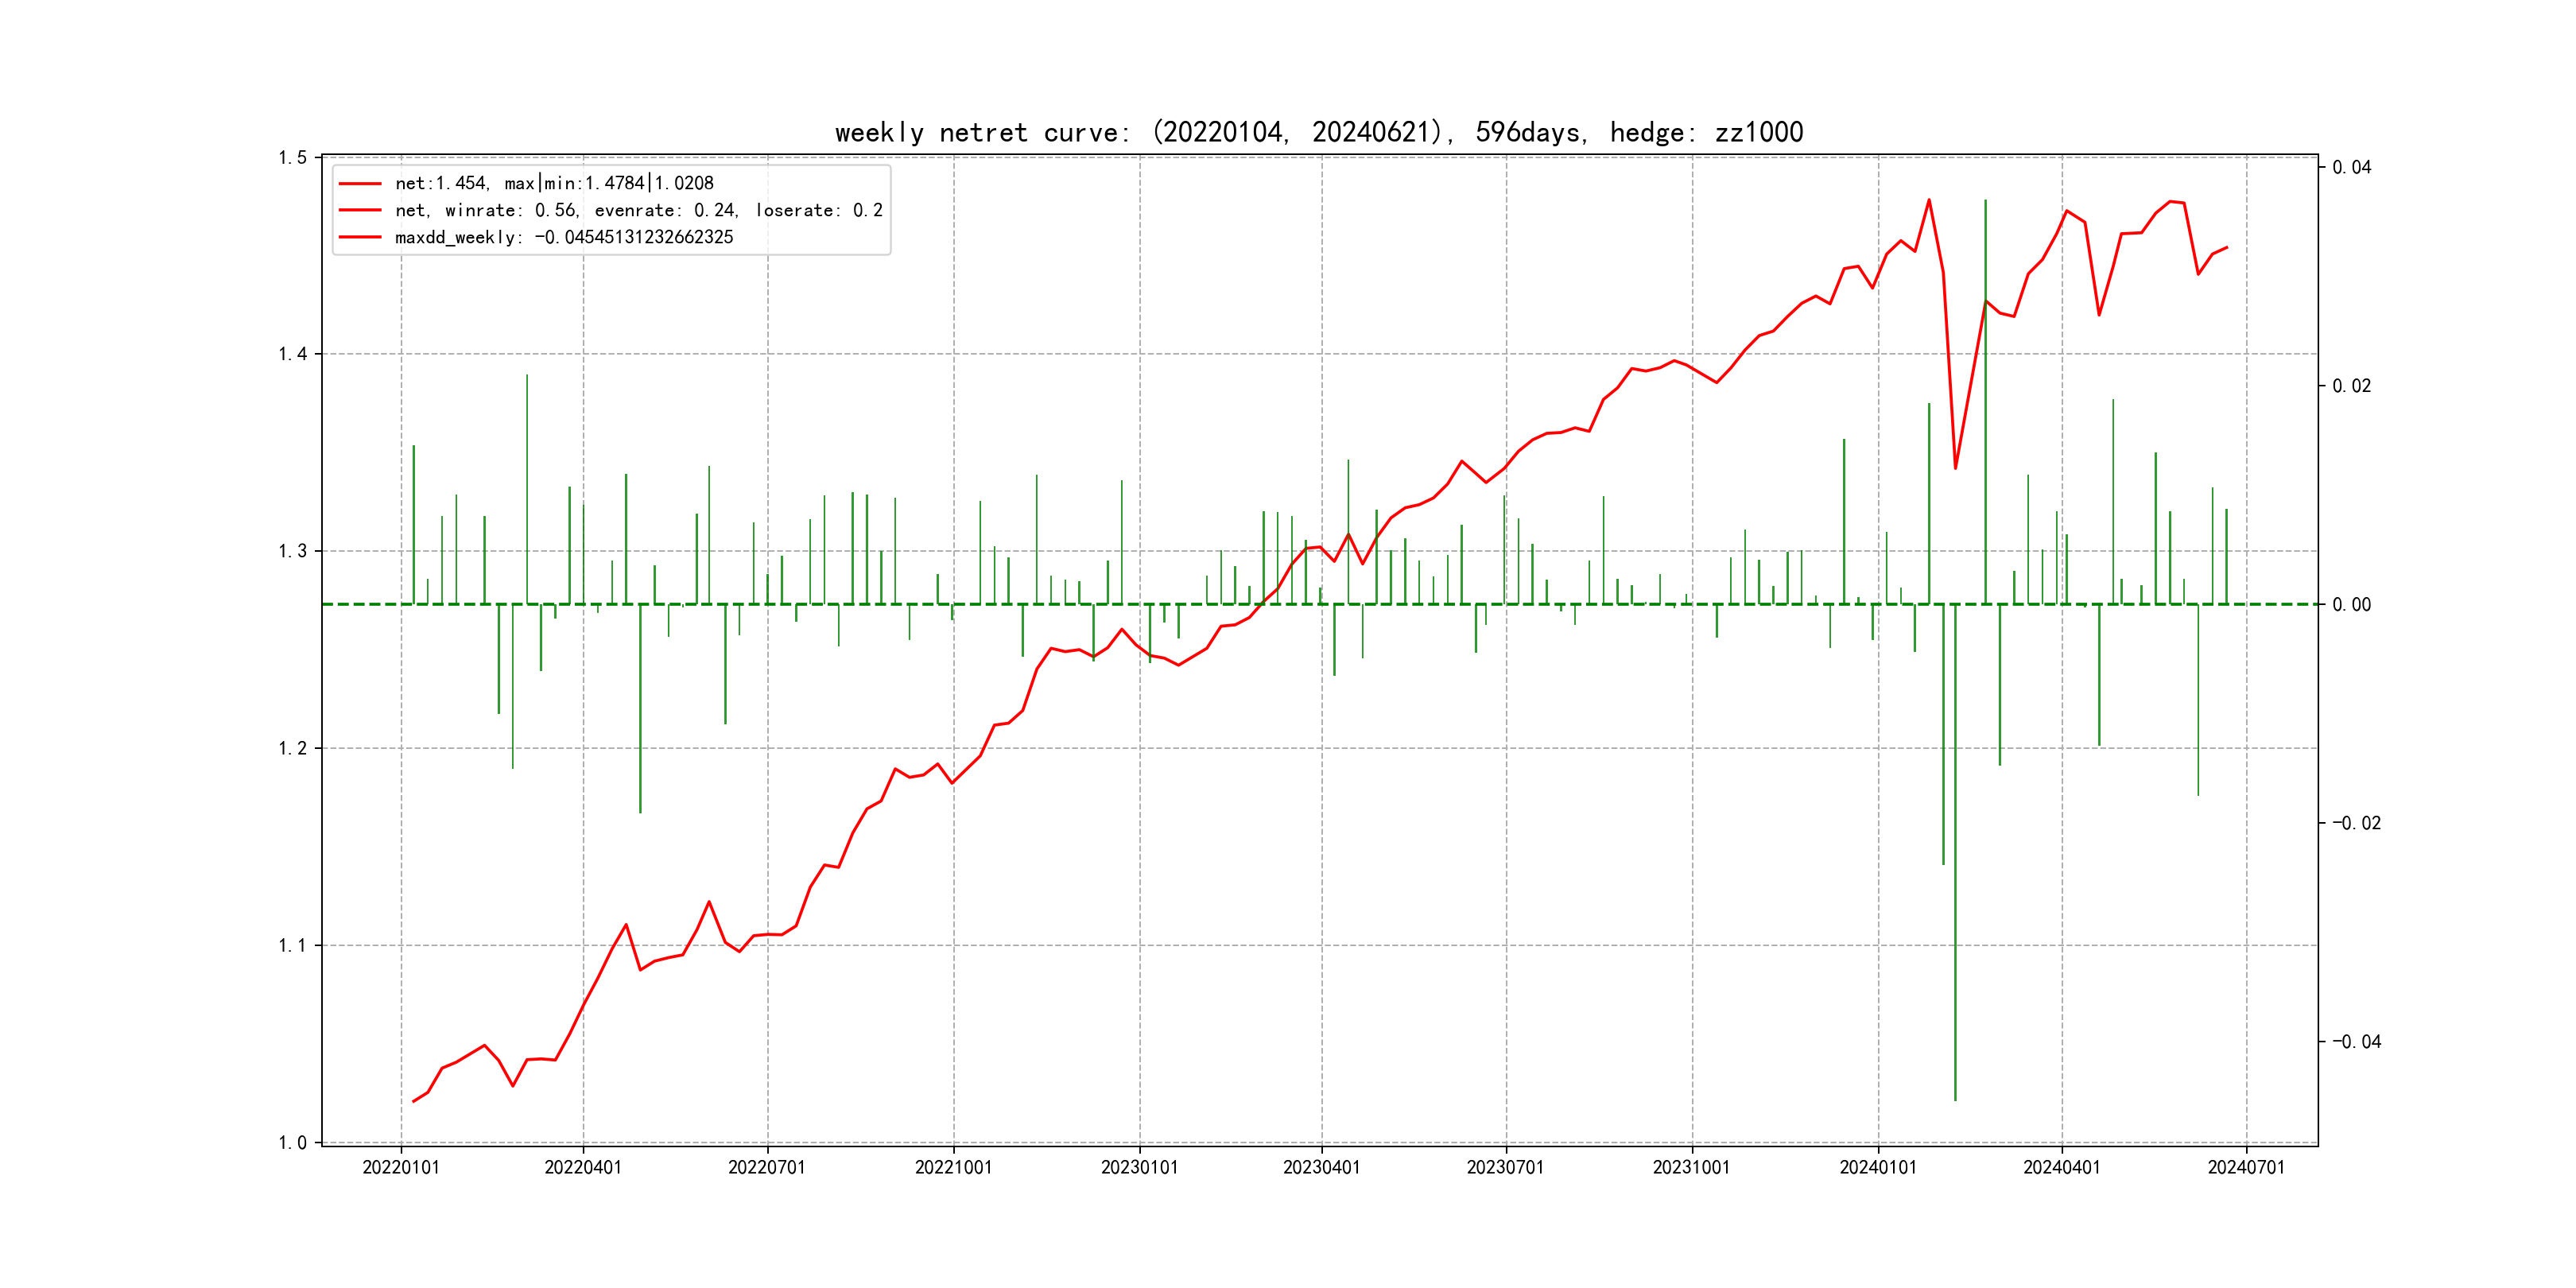Click red line swatch beside maxdd_weekly
Image resolution: width=2576 pixels, height=1288 pixels.
pos(360,237)
